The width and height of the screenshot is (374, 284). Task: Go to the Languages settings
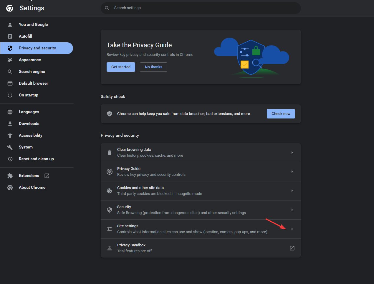tap(37, 112)
